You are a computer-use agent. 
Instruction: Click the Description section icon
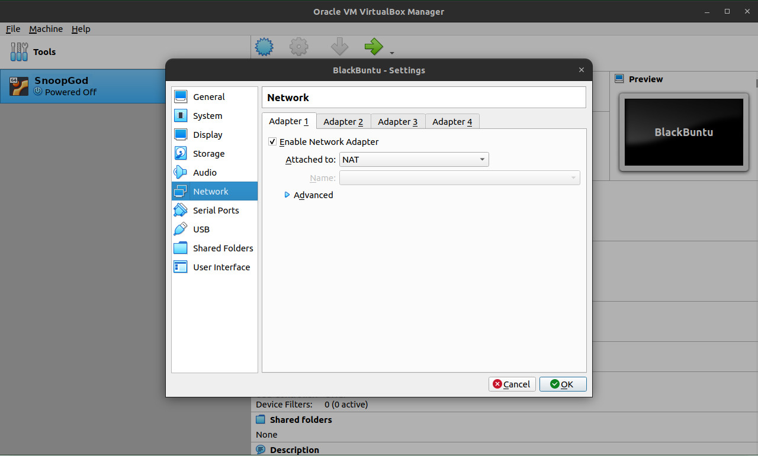[x=261, y=450]
